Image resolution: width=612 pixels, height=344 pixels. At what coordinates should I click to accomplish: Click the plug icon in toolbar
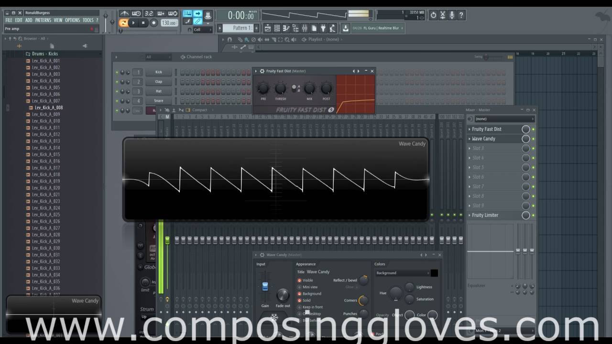pyautogui.click(x=323, y=28)
